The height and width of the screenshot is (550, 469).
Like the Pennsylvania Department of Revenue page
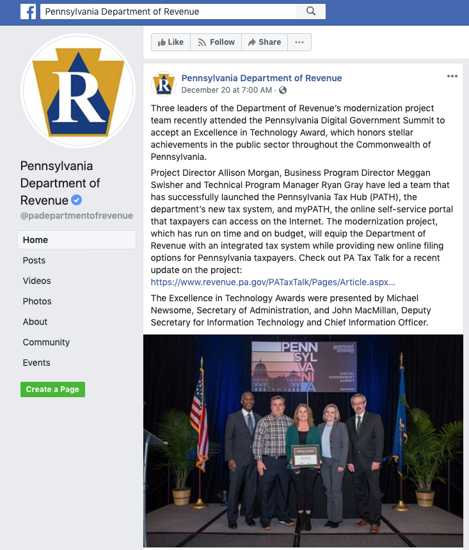[x=170, y=42]
